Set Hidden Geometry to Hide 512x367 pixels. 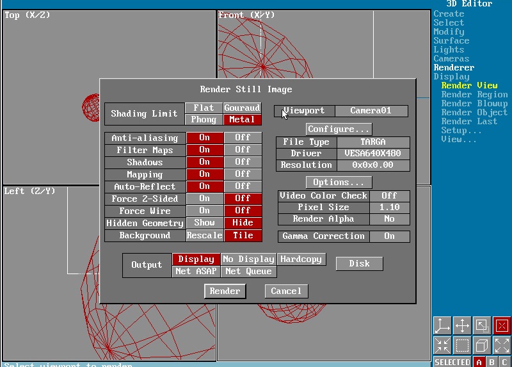coord(243,223)
